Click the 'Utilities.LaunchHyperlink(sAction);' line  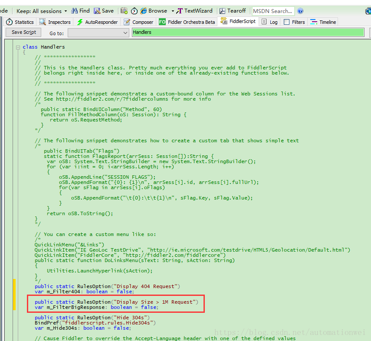(100, 271)
